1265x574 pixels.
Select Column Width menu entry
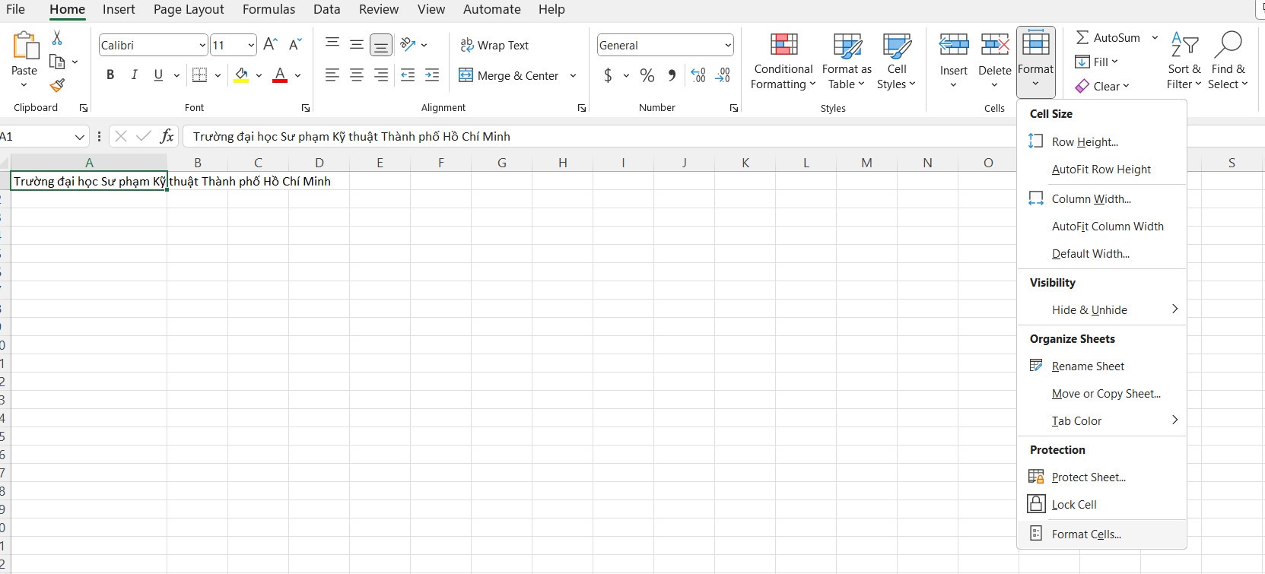[1101, 198]
